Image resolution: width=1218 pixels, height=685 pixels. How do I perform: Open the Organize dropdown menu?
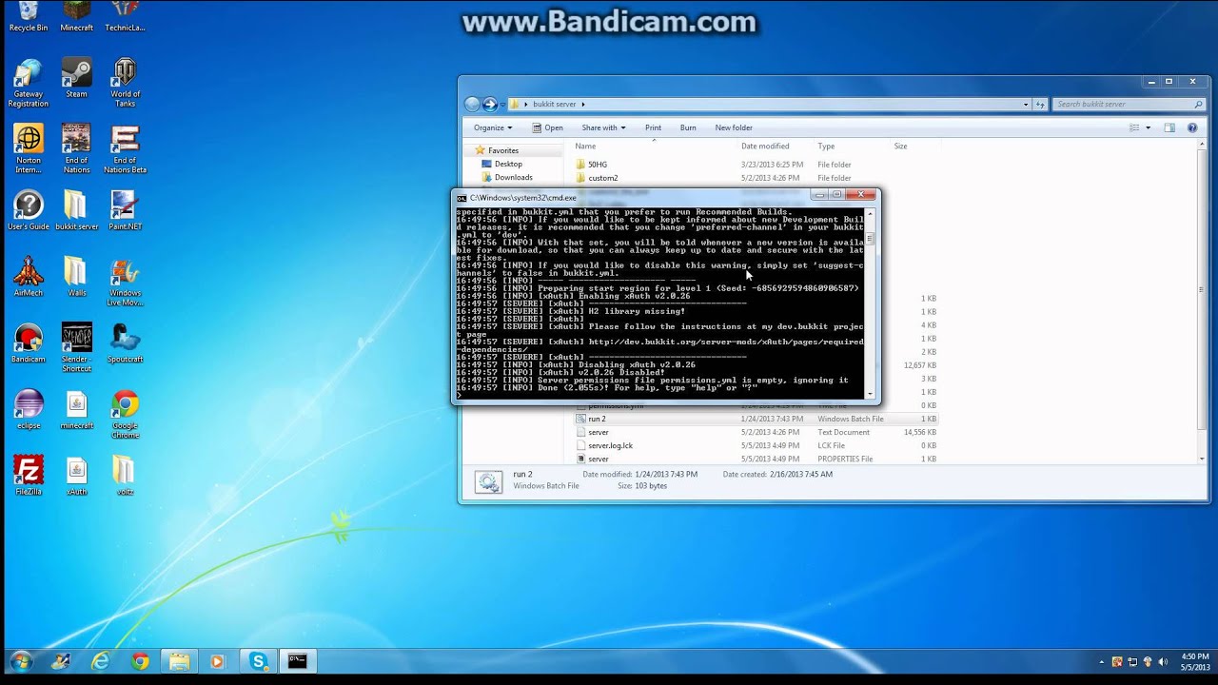tap(493, 127)
